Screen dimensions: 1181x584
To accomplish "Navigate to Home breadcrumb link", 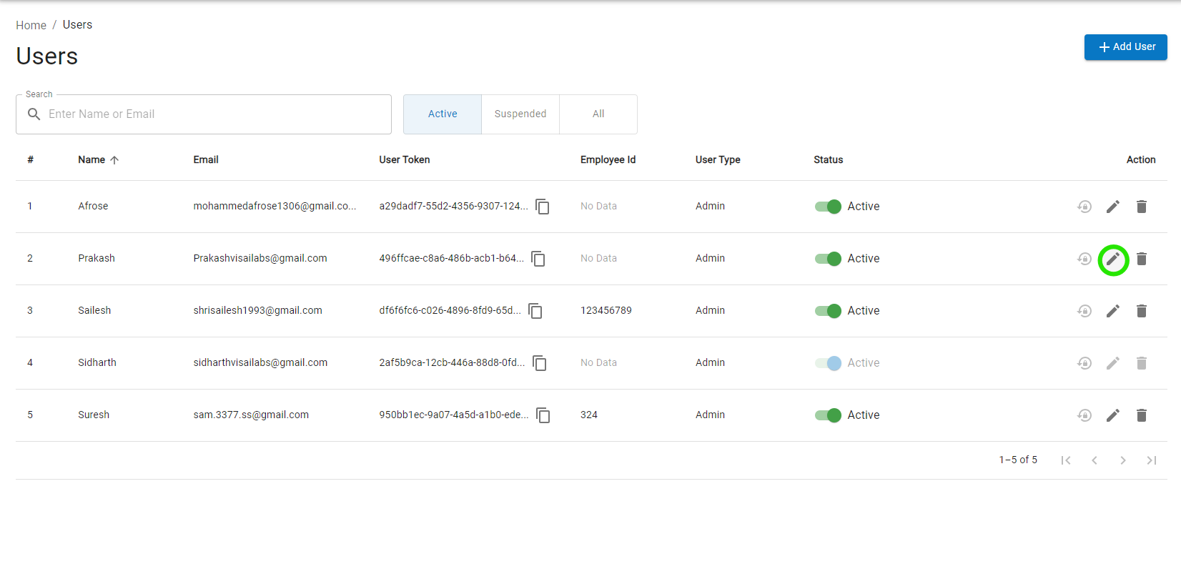I will 31,25.
